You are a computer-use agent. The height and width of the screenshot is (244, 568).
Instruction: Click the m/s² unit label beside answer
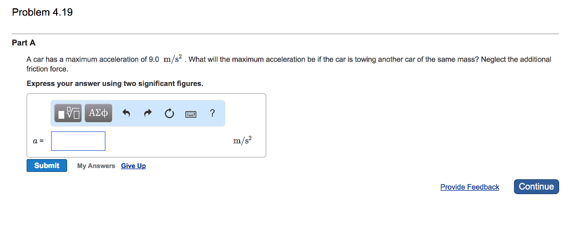[242, 141]
